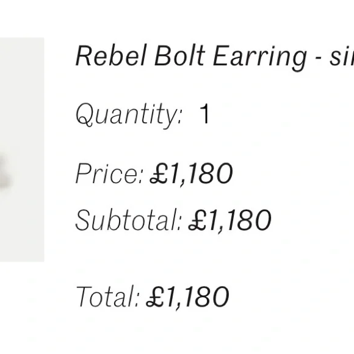Screen dimensions: 354x354
Task: Click the Price label text
Action: click(109, 173)
